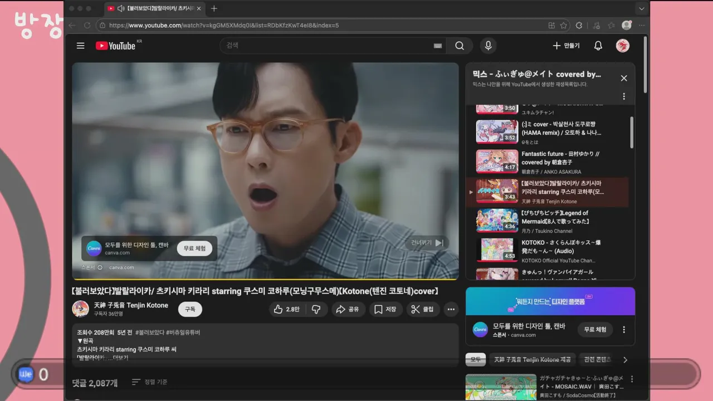Close the YouTube browser tab
This screenshot has width=713, height=401.
[199, 8]
